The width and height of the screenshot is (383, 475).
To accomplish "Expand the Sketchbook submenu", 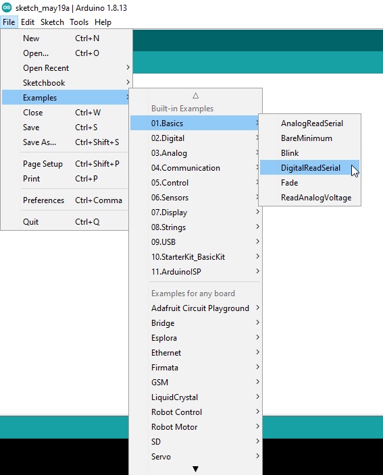I will [x=66, y=83].
